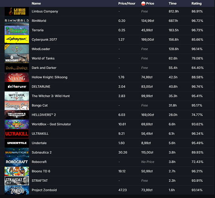Click the DELTARUNE game name
Screen dimensions: 215x198
[41, 87]
